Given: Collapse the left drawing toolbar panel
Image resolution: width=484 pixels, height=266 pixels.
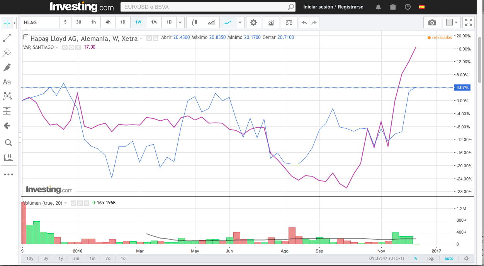Looking at the screenshot, I should 20,138.
